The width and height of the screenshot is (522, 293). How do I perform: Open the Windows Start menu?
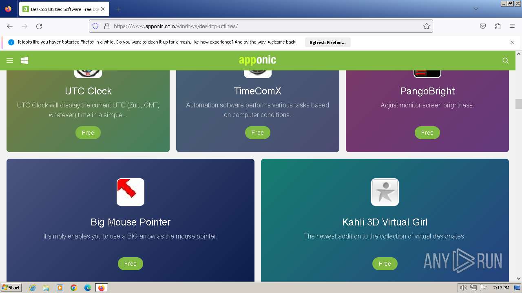tap(11, 288)
